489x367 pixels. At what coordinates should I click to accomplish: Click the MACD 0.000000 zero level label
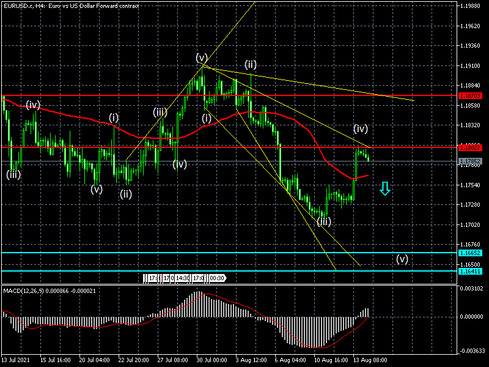click(472, 317)
